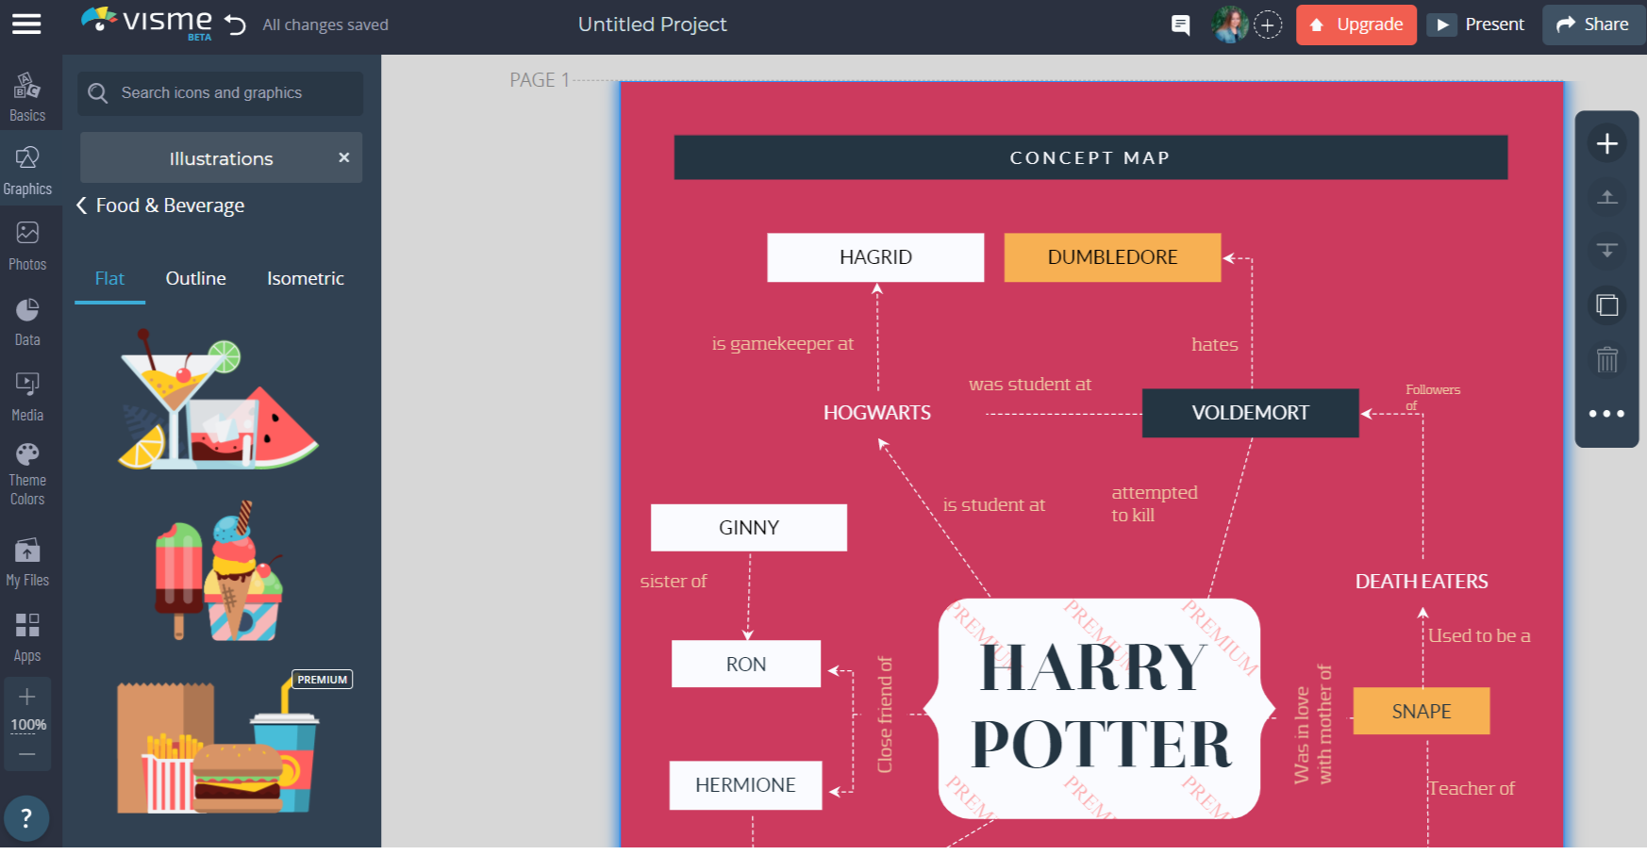Screen dimensions: 1647x855
Task: Open the hamburger main menu
Action: (26, 25)
